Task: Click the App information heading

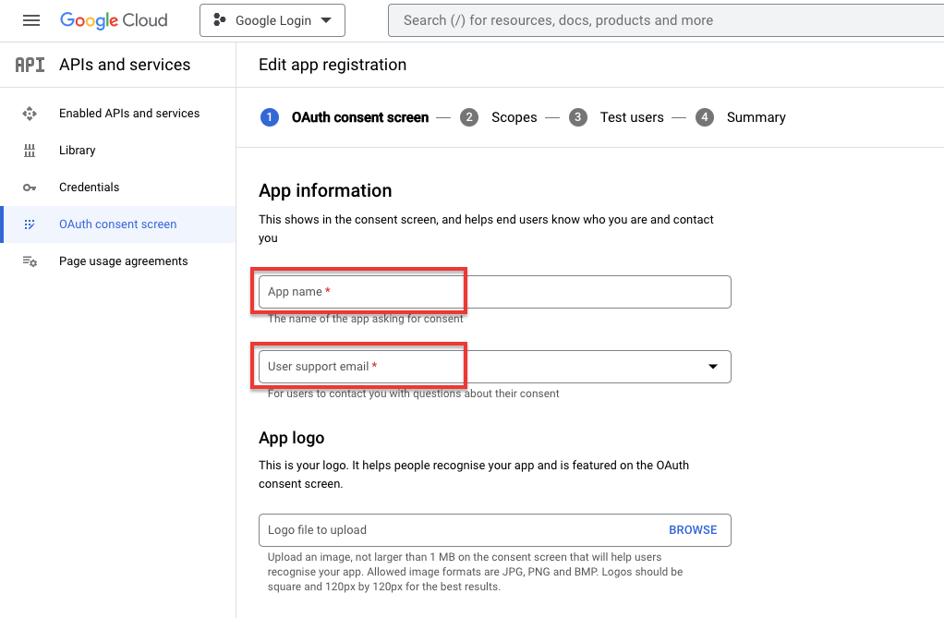Action: click(325, 191)
